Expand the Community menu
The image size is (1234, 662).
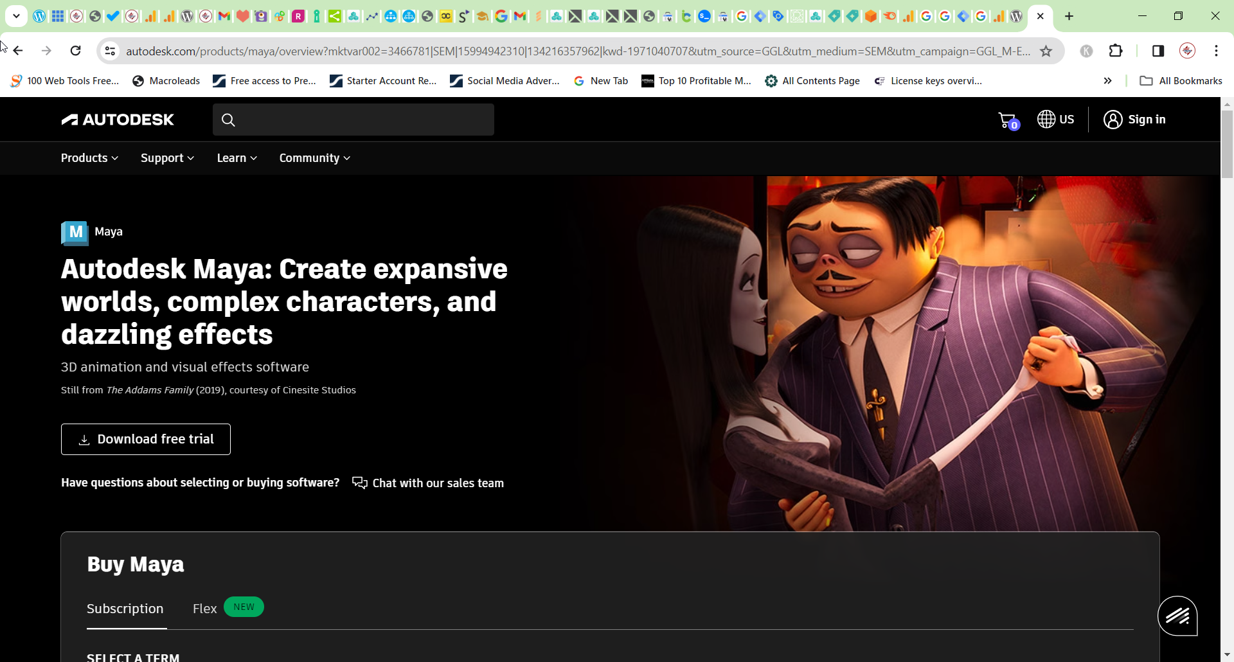click(x=314, y=158)
